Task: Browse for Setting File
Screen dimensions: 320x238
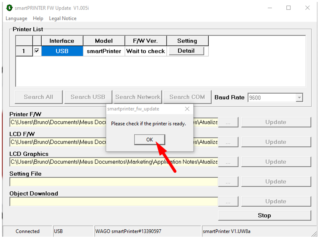Action: (x=228, y=182)
